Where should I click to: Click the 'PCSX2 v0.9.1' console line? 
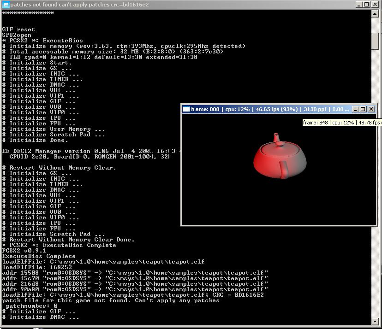(24, 251)
